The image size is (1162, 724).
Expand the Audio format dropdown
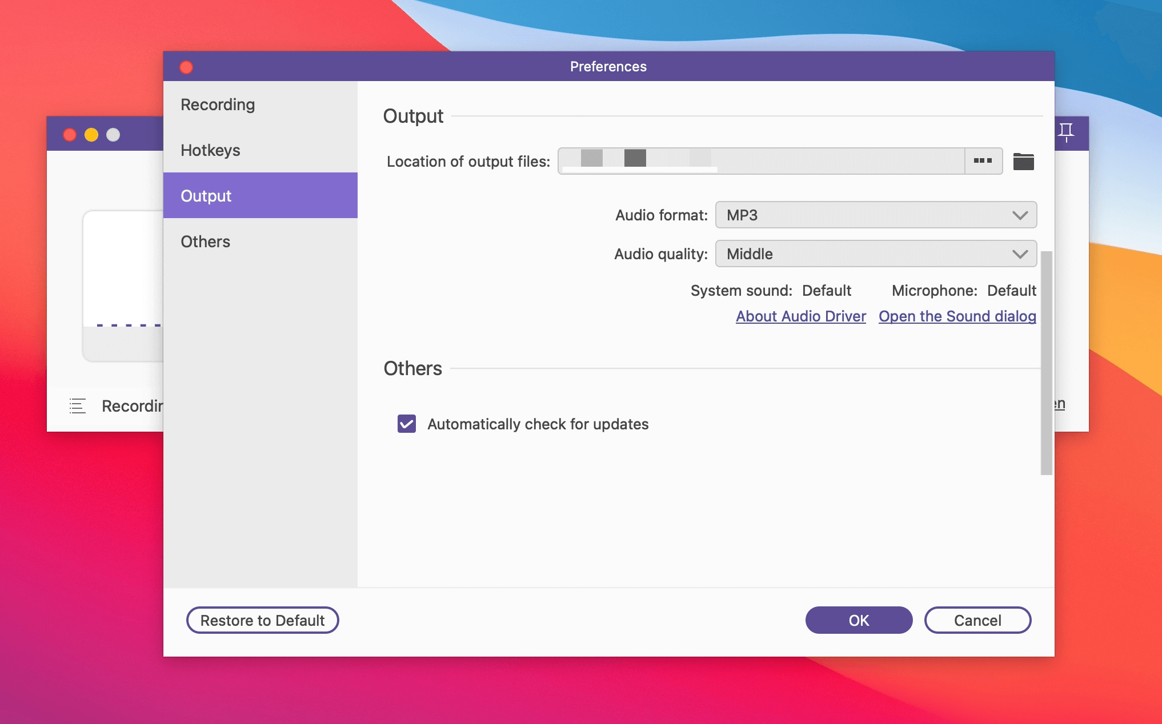click(x=875, y=215)
